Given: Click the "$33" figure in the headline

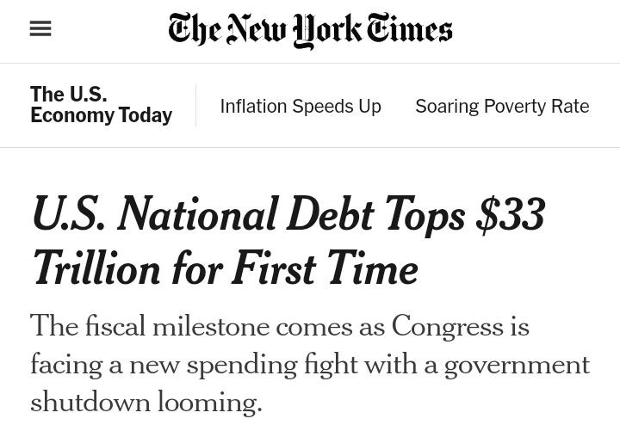Looking at the screenshot, I should point(510,215).
